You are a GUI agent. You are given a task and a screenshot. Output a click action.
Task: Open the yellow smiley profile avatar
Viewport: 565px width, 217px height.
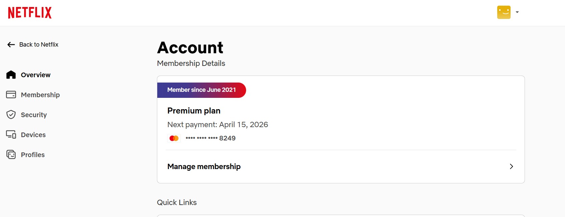504,12
